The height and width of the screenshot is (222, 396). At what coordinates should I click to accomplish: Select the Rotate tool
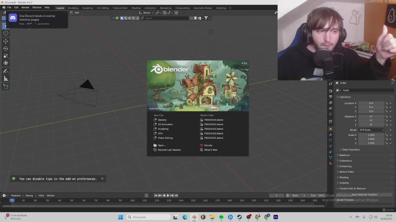click(x=6, y=48)
